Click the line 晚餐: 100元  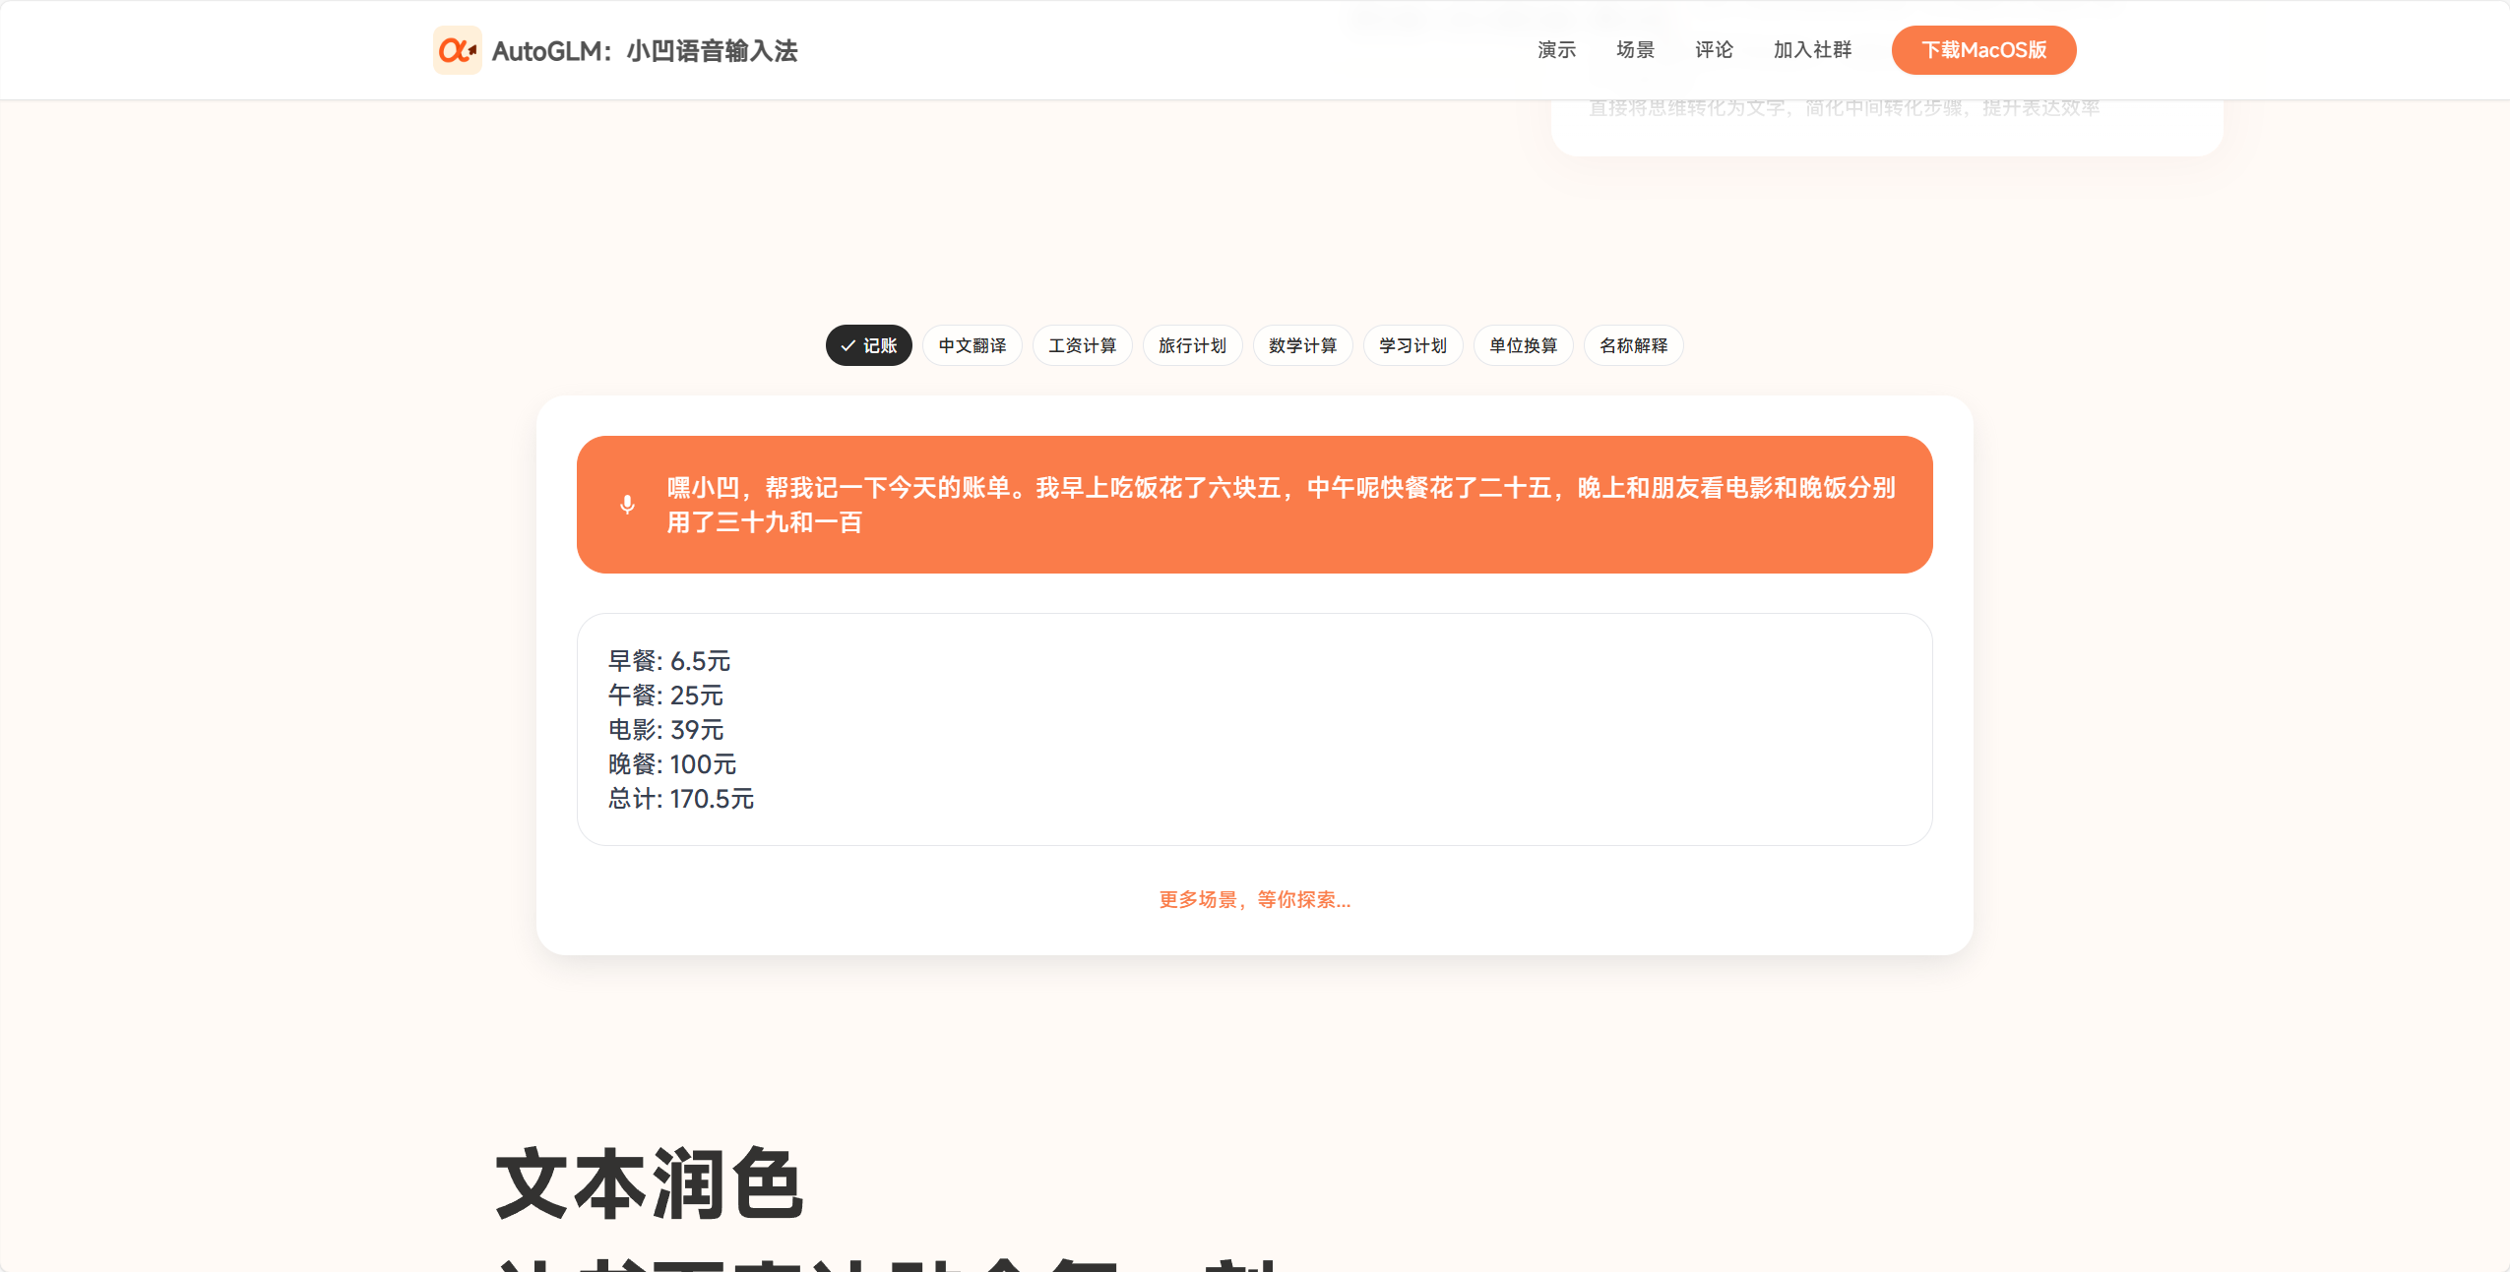point(672,764)
